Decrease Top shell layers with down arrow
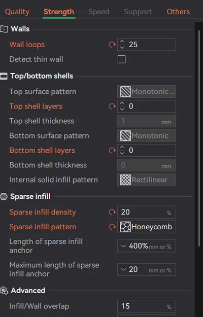This screenshot has height=317, width=203. (x=122, y=109)
